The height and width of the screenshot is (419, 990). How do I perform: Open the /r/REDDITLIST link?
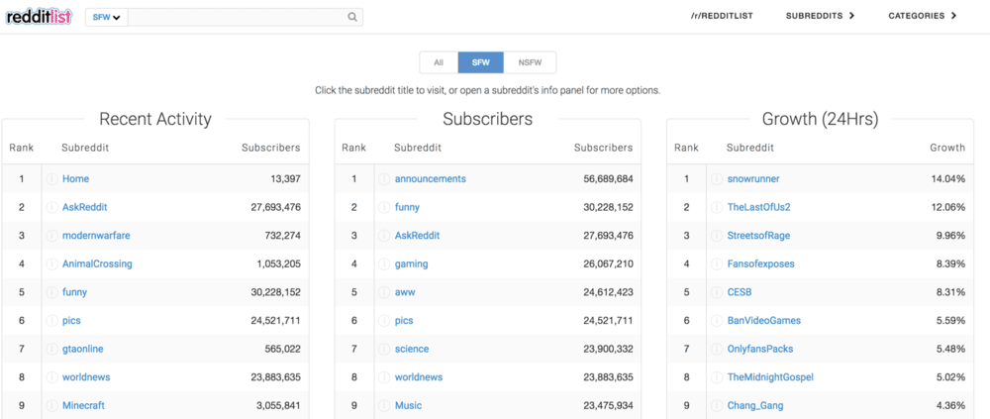click(722, 16)
